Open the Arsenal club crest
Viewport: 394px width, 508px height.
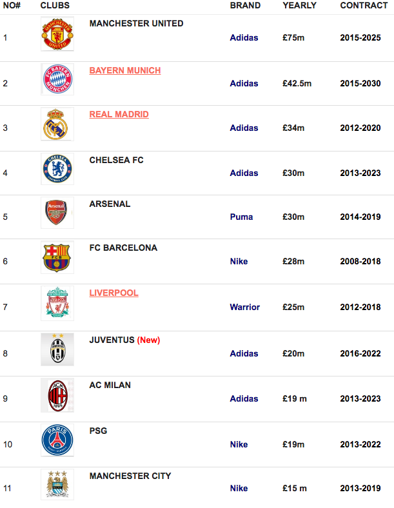57,213
